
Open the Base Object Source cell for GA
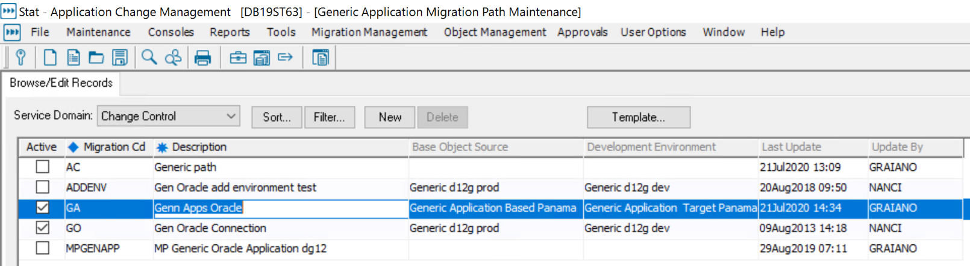pyautogui.click(x=493, y=208)
